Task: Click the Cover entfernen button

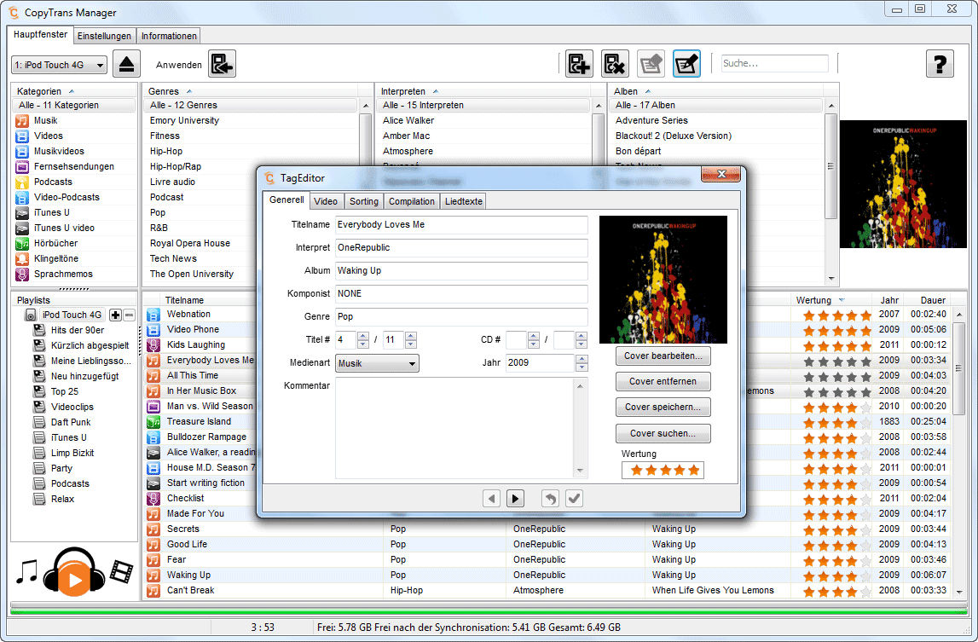Action: [663, 381]
